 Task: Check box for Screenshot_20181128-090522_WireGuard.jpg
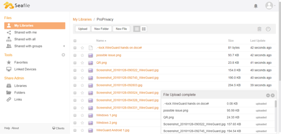(x=75, y=70)
